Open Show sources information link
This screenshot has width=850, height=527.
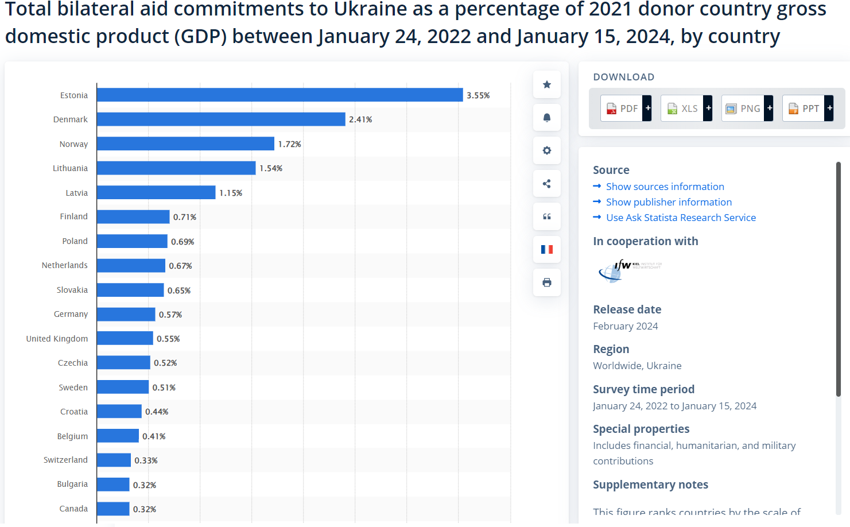665,187
